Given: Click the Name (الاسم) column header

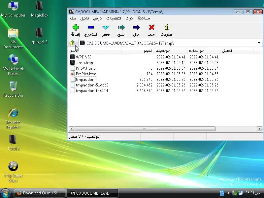Looking at the screenshot, I should [95, 51].
